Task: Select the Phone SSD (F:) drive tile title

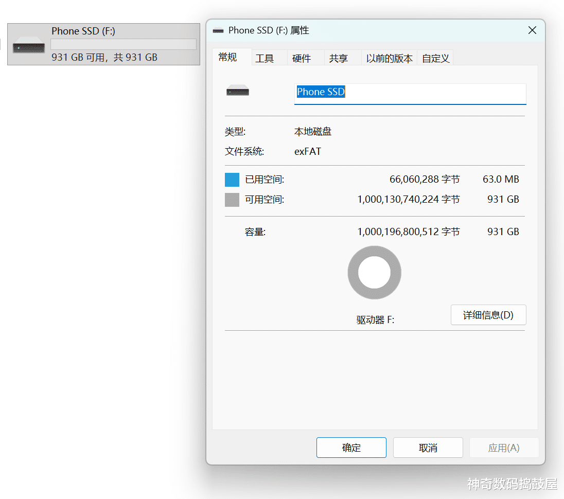Action: (83, 31)
